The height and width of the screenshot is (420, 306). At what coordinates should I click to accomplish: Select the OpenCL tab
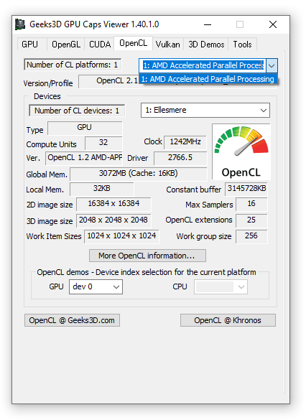coord(133,43)
